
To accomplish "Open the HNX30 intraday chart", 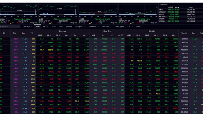I will (x=98, y=10).
